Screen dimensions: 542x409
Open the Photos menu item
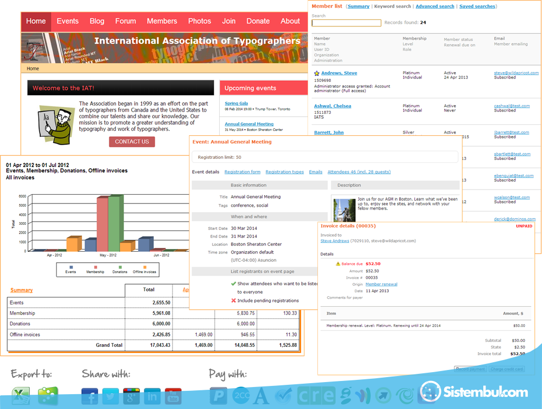(200, 21)
